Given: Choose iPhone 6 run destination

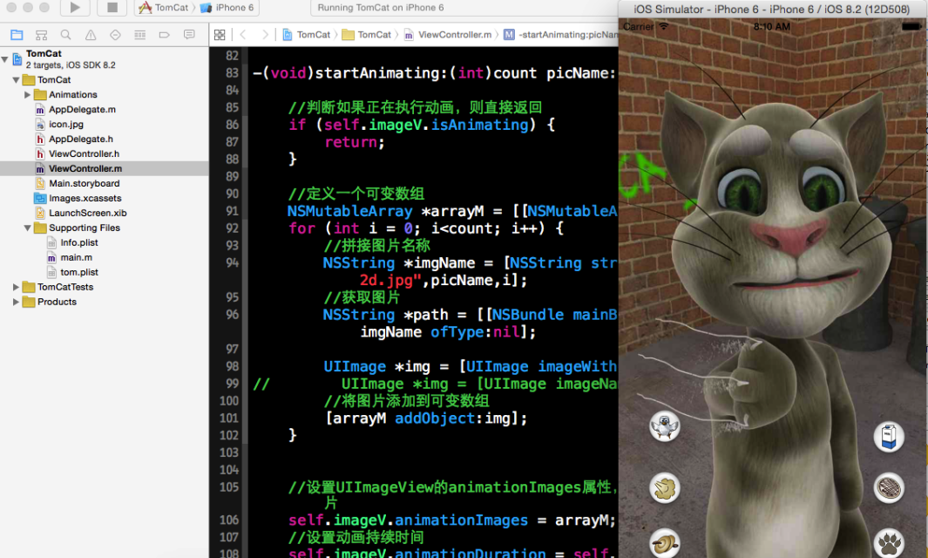Looking at the screenshot, I should [227, 8].
